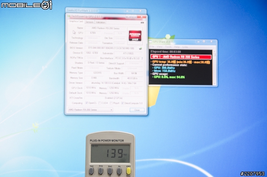The height and width of the screenshot is (177, 267).
Task: Close the GPU-Z window with red X
Action: tap(142, 17)
